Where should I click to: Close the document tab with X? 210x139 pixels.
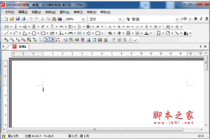(205, 46)
